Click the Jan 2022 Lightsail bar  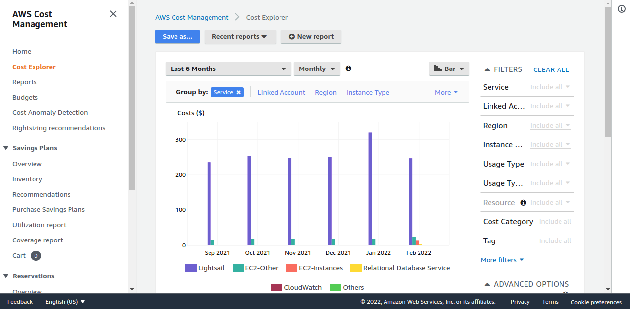370,189
